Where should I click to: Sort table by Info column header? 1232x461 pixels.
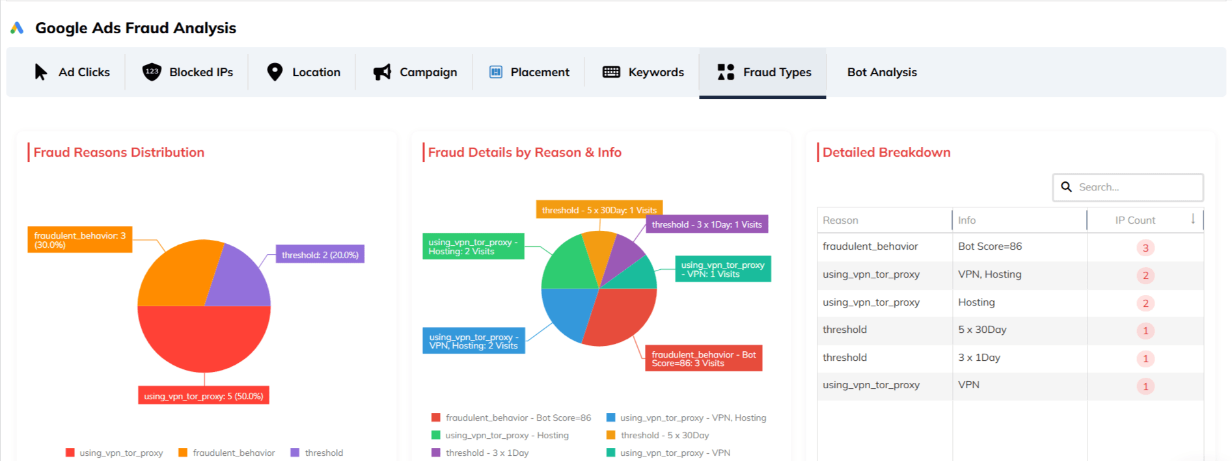966,220
